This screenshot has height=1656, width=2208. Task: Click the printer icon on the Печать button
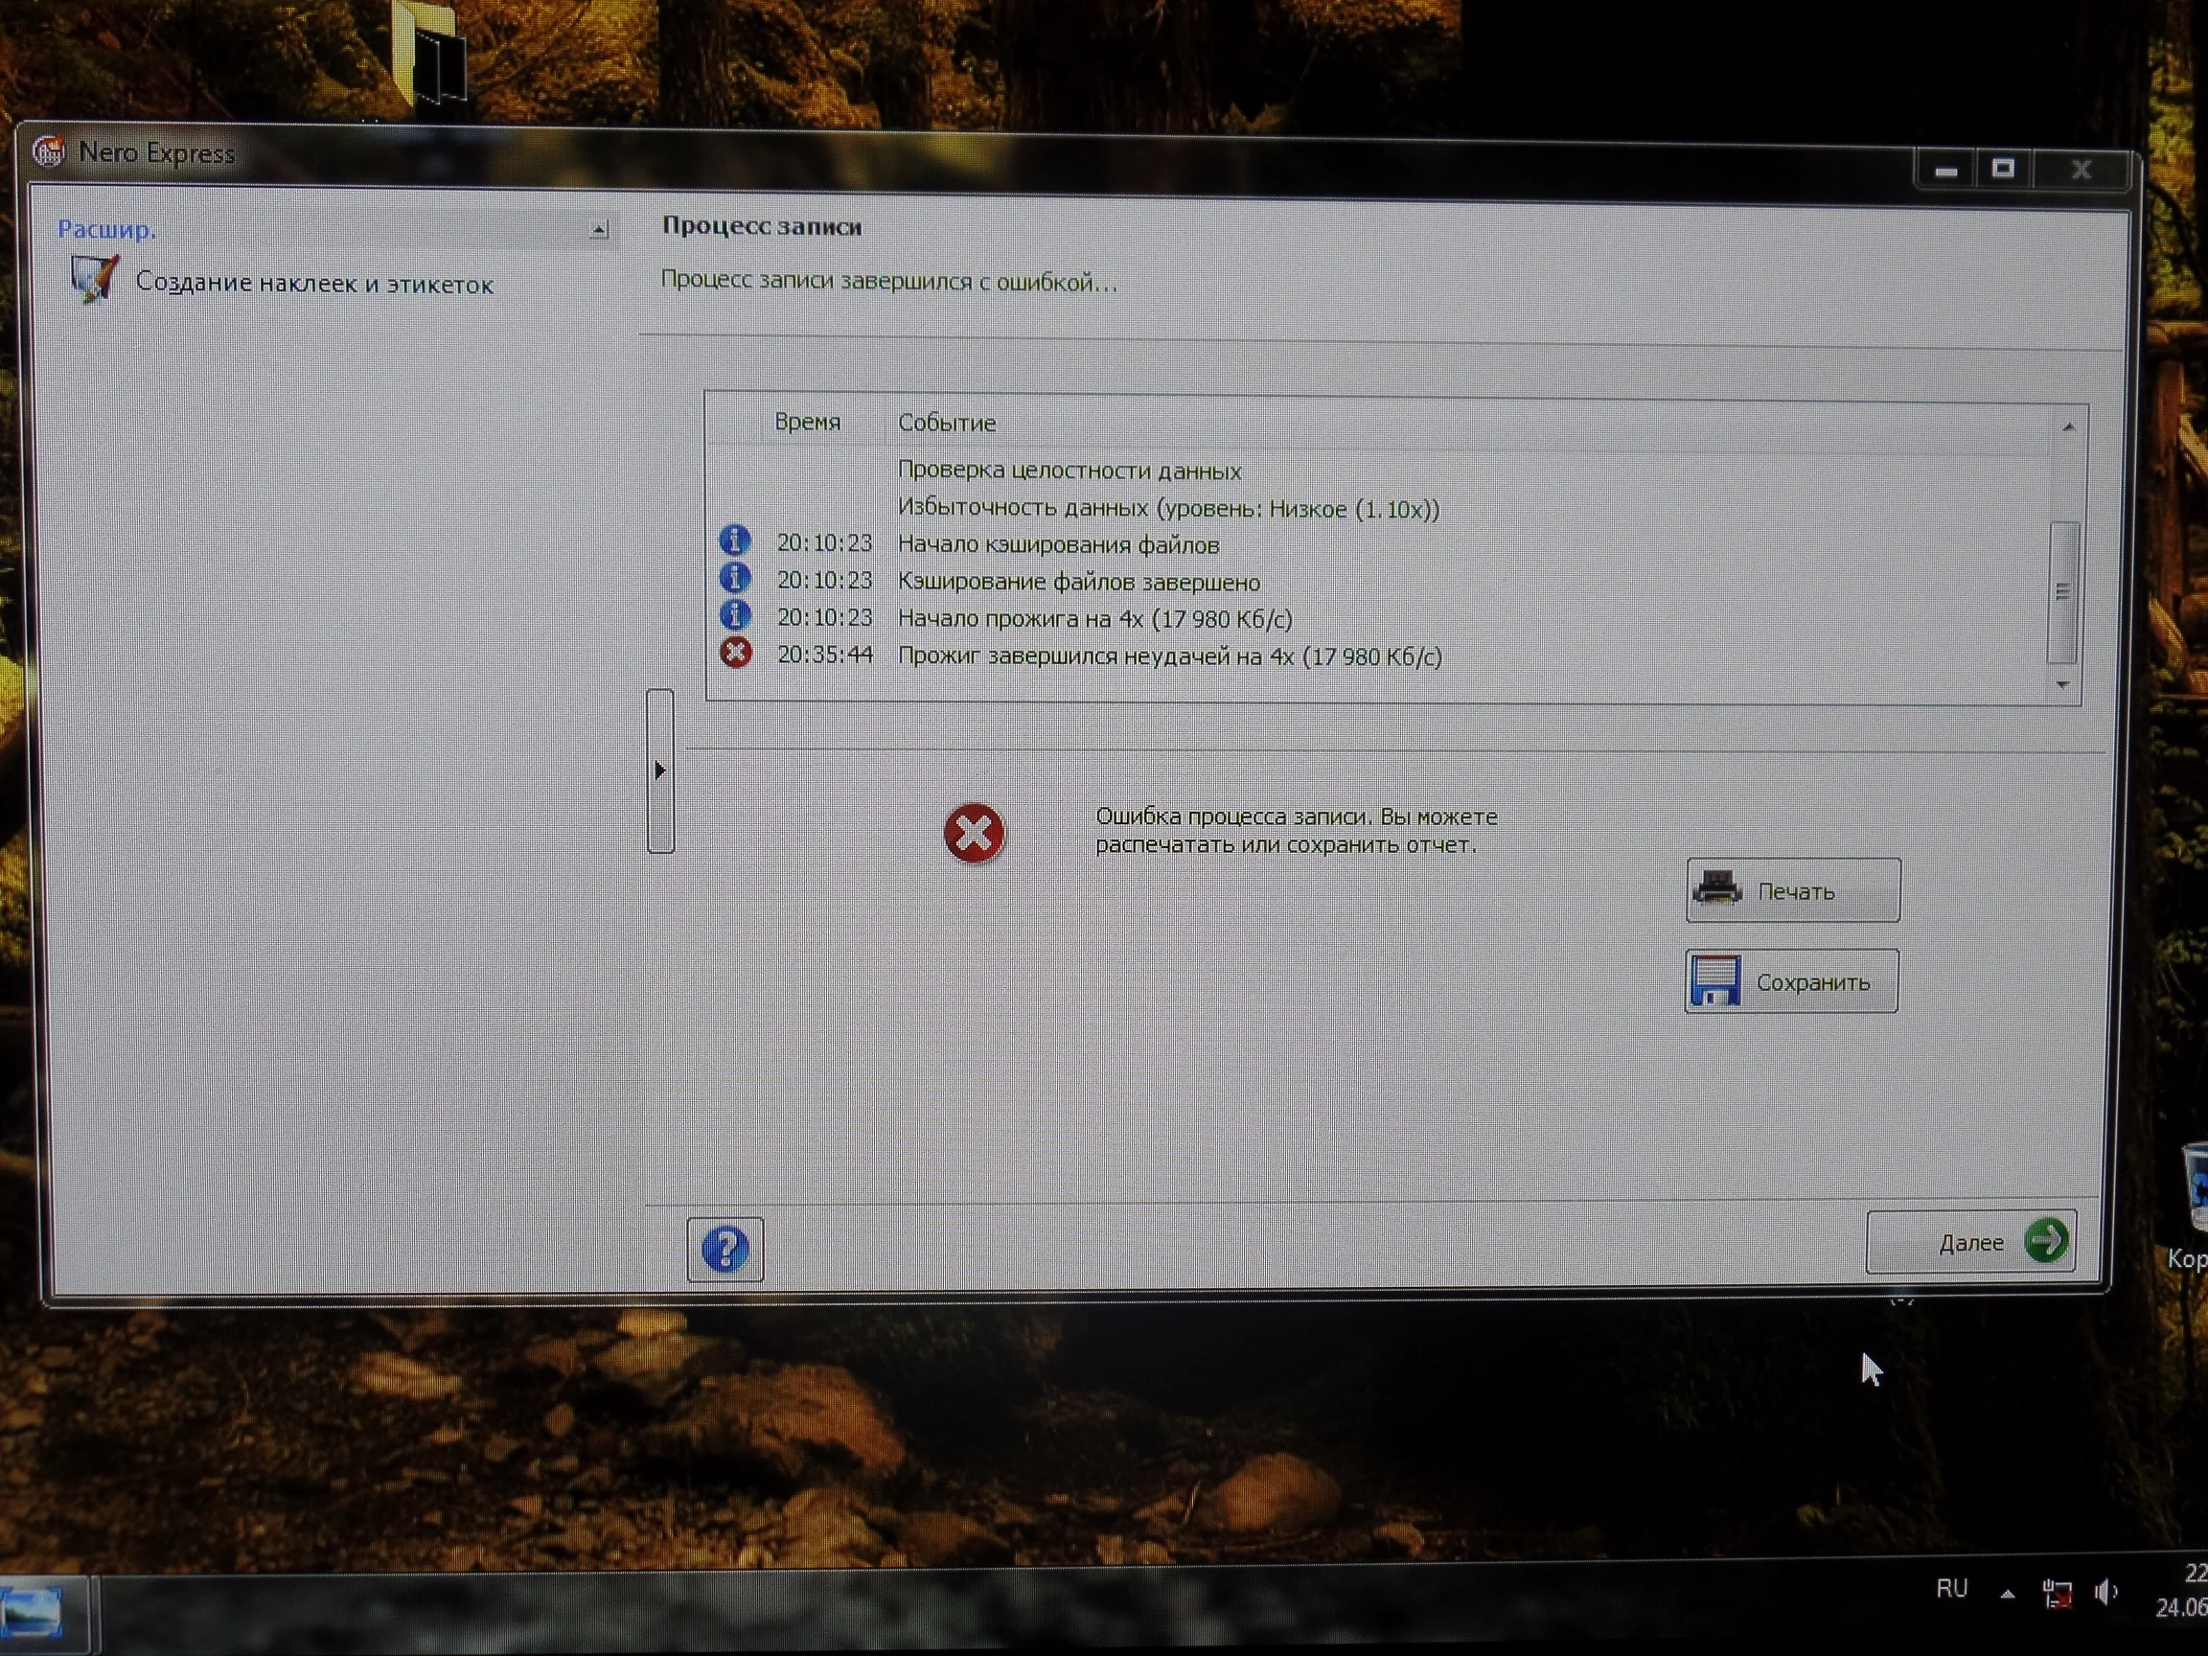(x=1718, y=888)
